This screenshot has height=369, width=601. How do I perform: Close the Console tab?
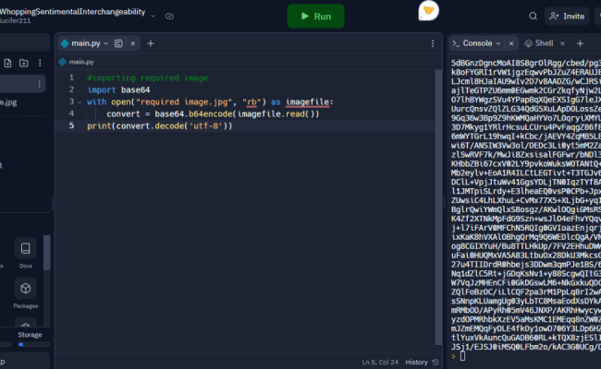click(x=511, y=43)
